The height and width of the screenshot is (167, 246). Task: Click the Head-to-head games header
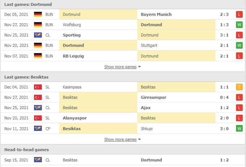point(26,149)
